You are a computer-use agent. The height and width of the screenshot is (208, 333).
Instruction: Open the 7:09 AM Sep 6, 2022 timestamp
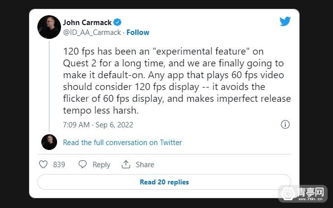point(97,125)
